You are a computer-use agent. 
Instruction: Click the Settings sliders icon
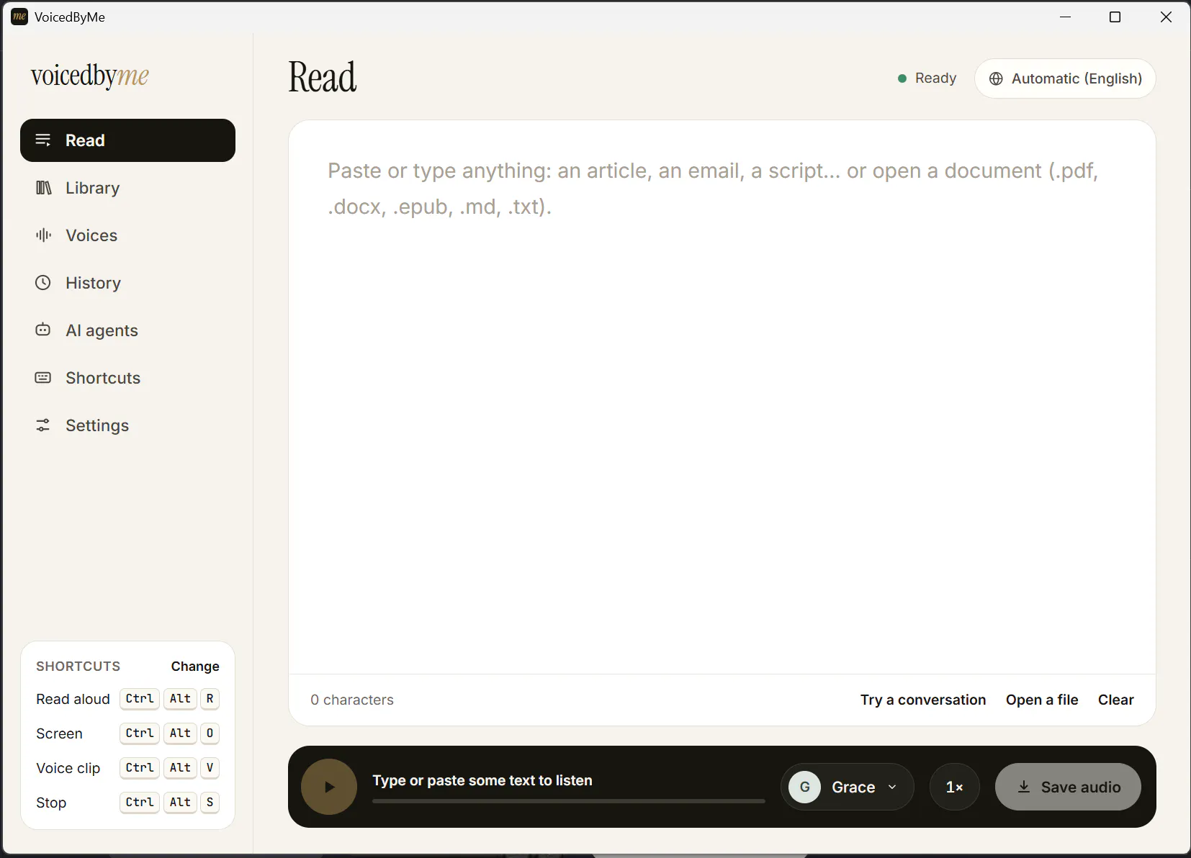click(43, 425)
